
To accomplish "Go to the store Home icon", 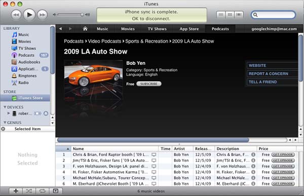I will coord(85,29).
